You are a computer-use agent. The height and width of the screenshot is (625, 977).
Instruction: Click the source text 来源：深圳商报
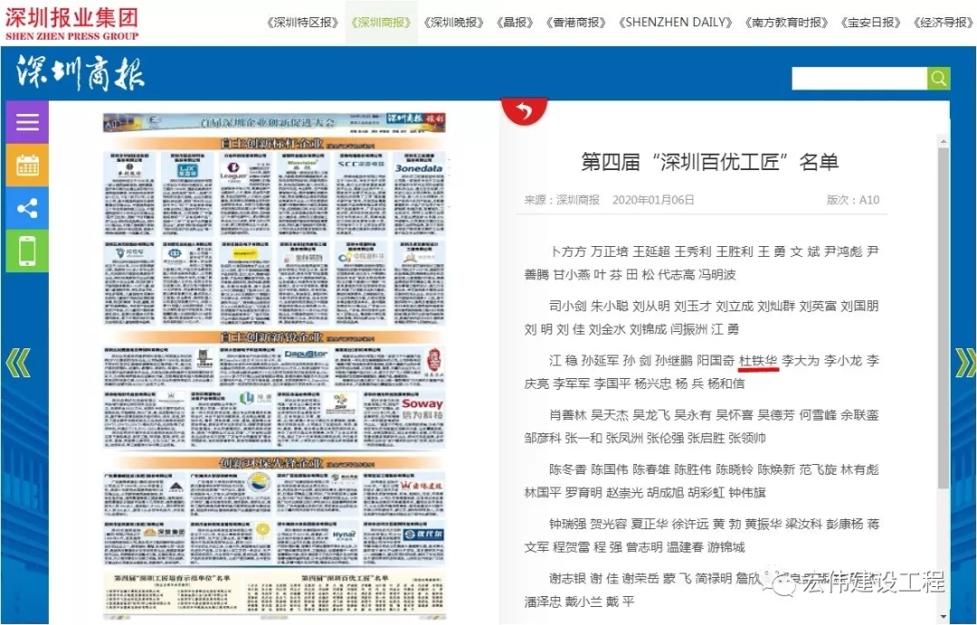[562, 200]
